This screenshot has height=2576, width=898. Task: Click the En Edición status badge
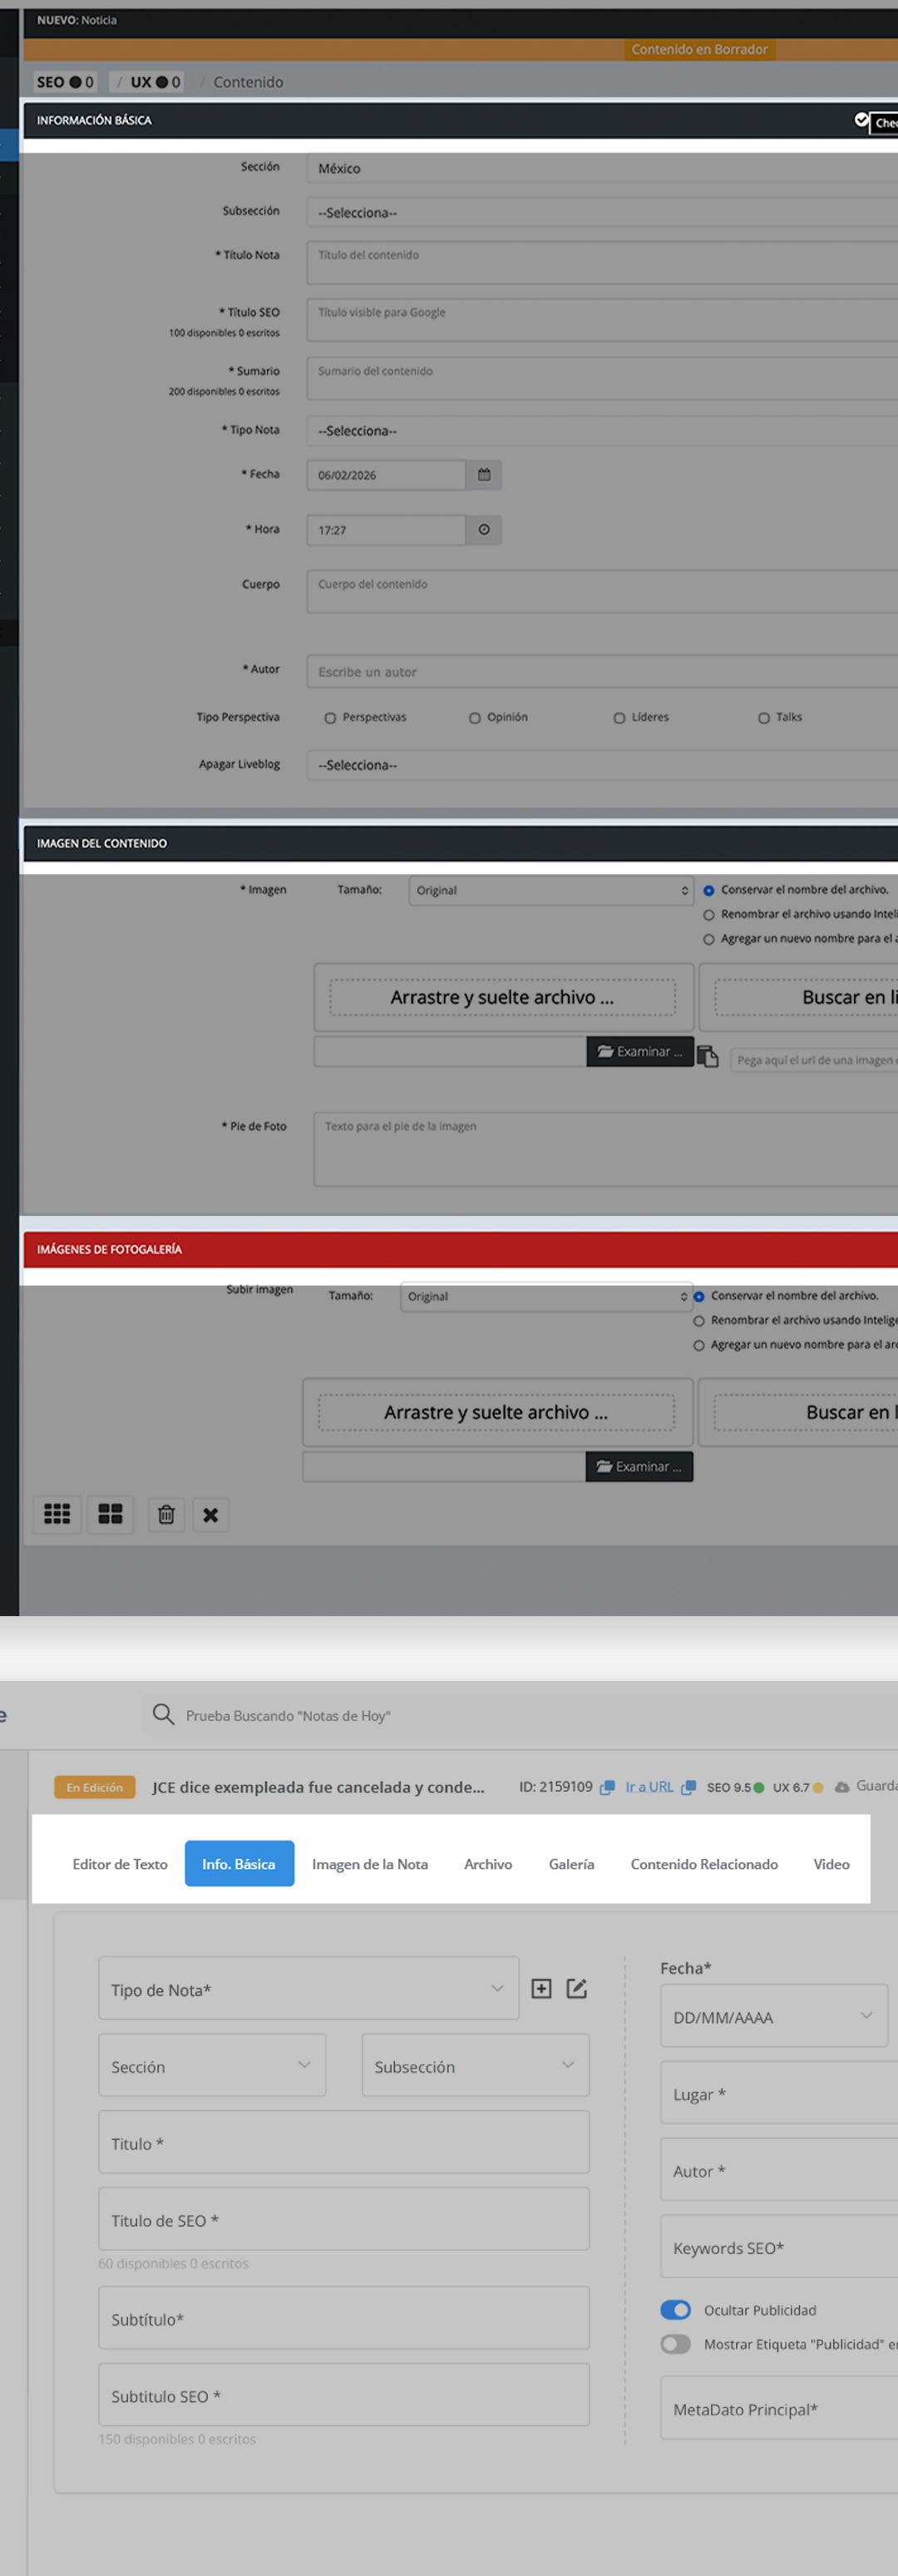tap(95, 1787)
